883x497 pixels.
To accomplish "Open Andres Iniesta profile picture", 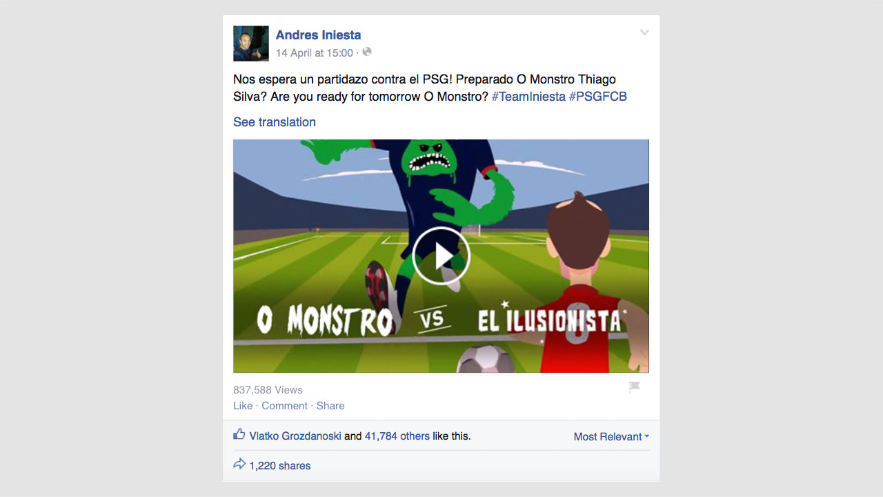I will pyautogui.click(x=251, y=43).
